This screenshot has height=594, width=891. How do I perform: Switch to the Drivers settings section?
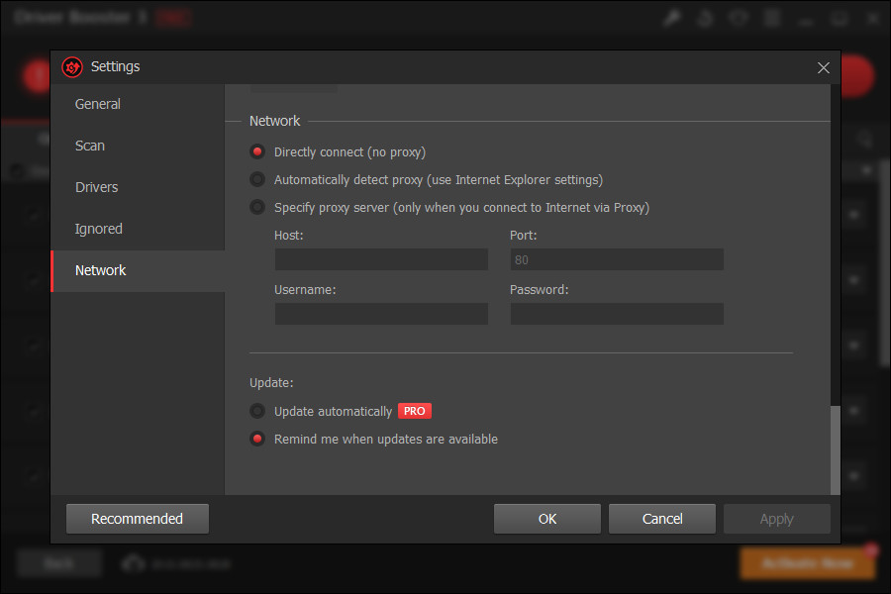[96, 187]
